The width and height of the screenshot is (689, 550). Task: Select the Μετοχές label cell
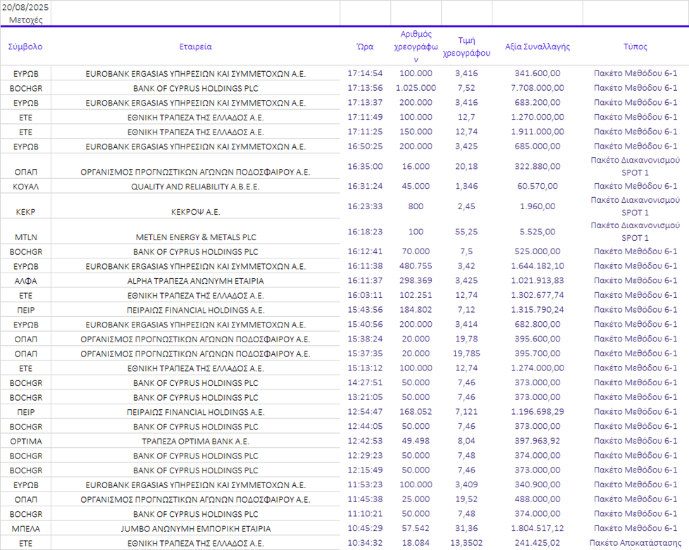tap(25, 20)
